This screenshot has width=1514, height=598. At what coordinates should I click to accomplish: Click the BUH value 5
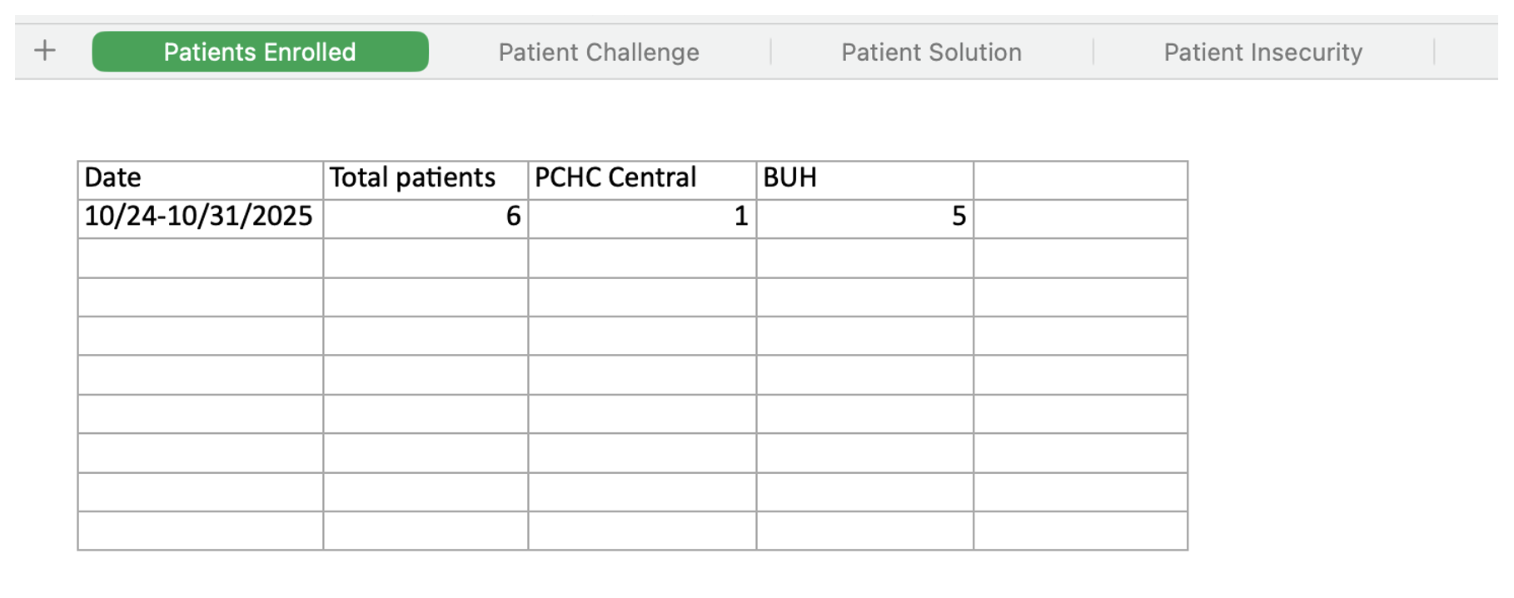(864, 218)
